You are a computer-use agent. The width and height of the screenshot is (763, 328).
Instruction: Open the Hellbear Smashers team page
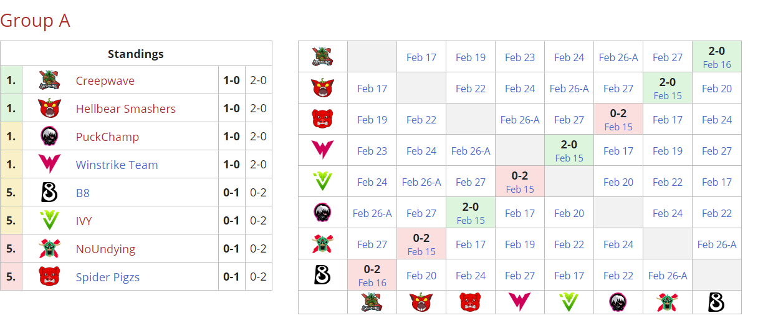[125, 109]
